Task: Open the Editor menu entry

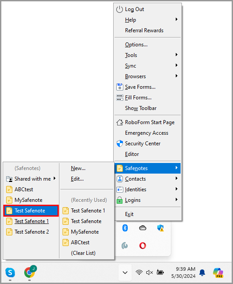Action: pyautogui.click(x=148, y=154)
